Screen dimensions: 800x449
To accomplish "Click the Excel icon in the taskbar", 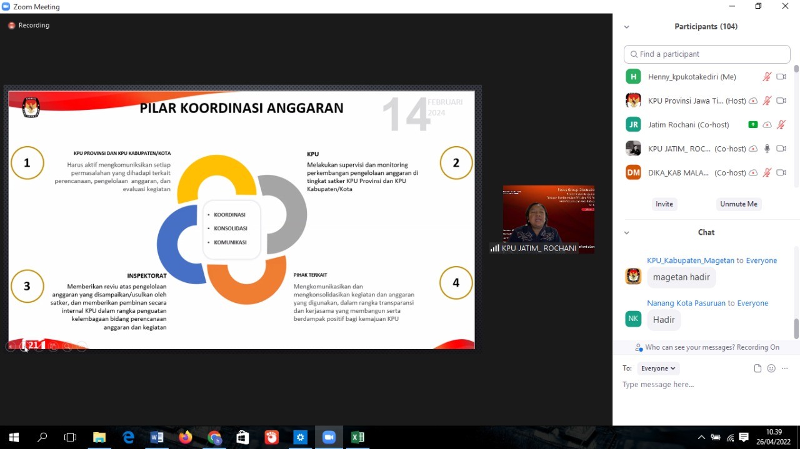I will 357,437.
